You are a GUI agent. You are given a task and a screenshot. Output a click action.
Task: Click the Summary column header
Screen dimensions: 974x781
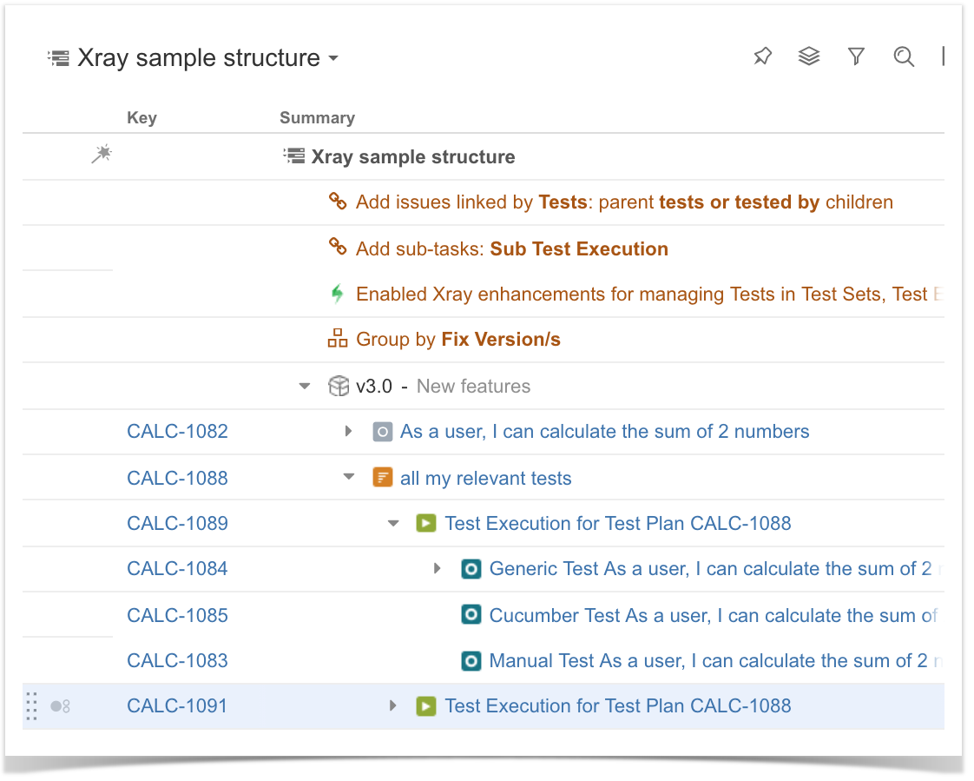(x=317, y=117)
